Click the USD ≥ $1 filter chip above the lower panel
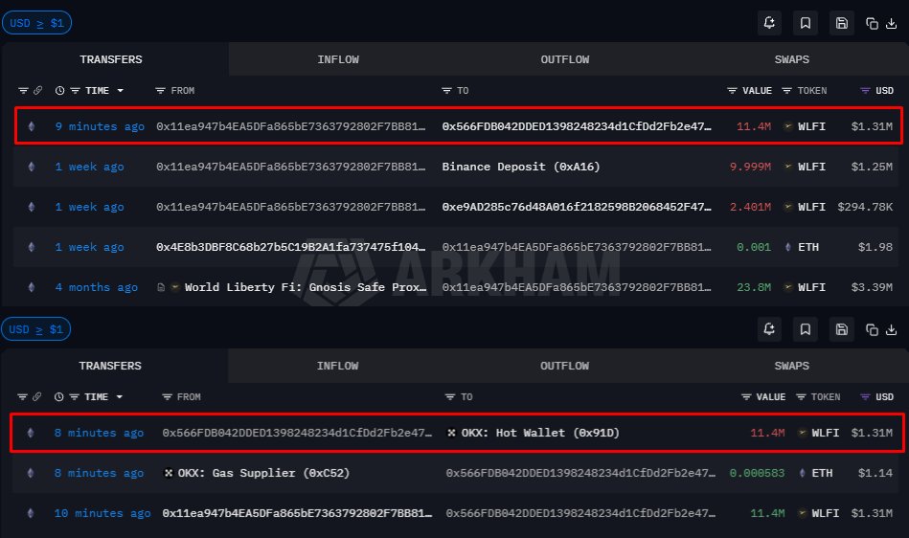 click(x=36, y=329)
